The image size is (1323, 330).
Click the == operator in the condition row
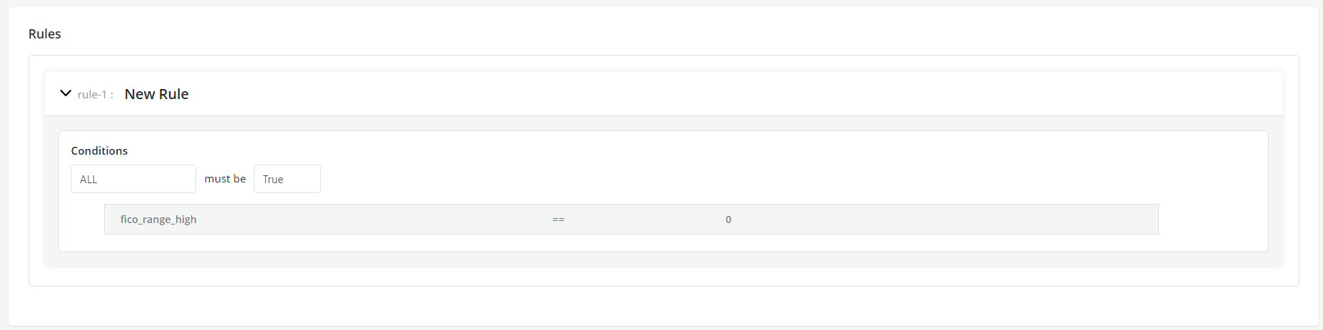pos(558,220)
